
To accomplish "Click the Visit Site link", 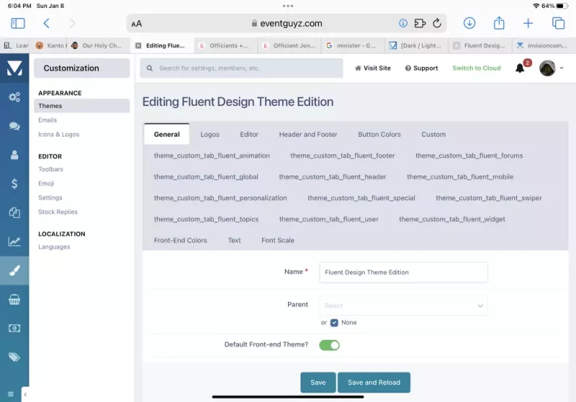I will coord(372,68).
